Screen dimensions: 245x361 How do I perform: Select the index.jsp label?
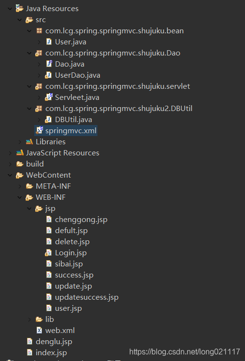51,352
